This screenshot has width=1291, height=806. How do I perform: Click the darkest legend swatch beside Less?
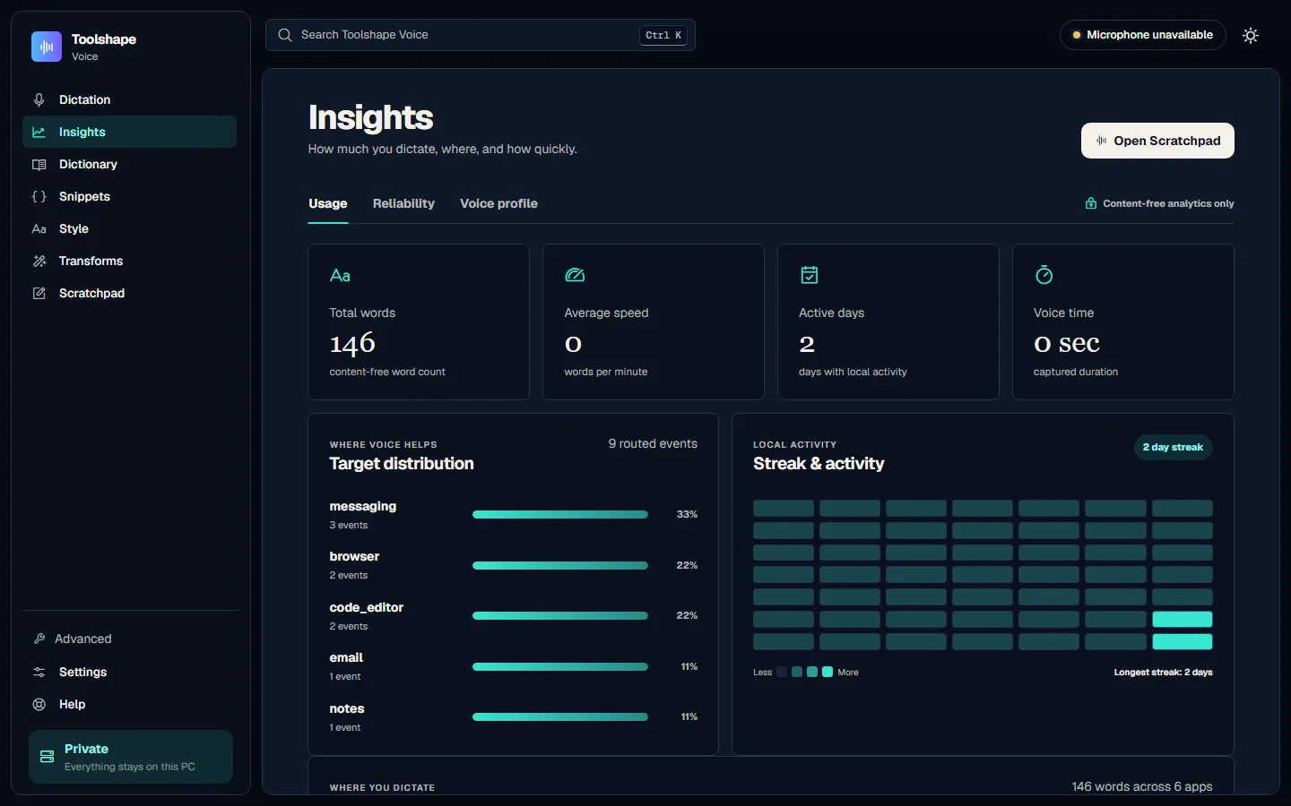pos(782,672)
